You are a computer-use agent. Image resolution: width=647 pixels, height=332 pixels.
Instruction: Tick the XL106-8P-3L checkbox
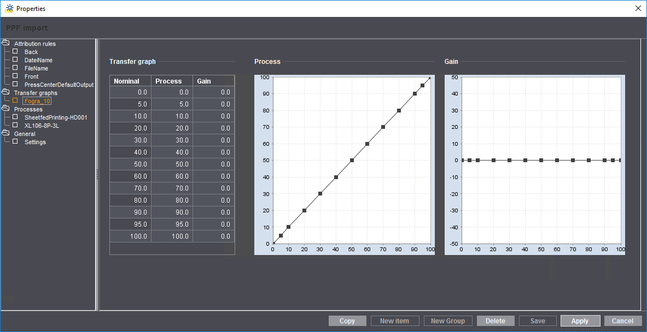[15, 125]
